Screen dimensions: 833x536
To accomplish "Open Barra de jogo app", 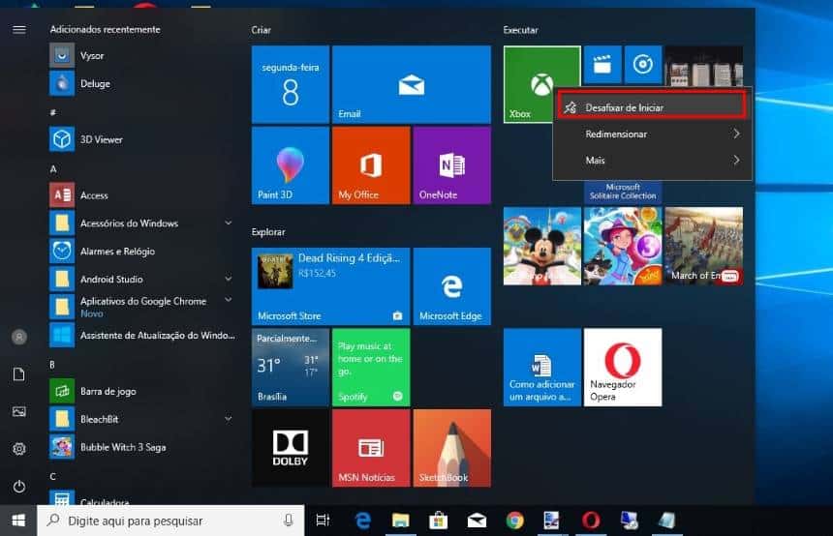I will click(x=142, y=391).
